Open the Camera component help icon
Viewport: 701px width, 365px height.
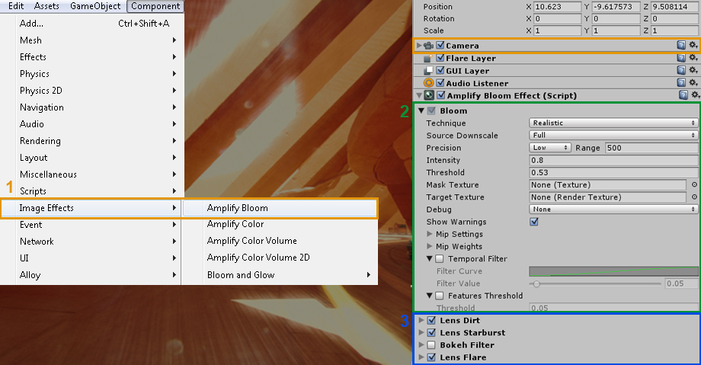click(681, 45)
